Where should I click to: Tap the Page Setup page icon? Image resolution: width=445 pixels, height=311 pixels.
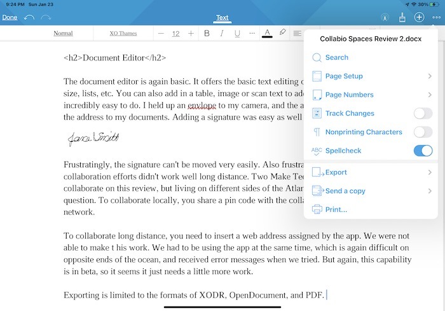317,76
